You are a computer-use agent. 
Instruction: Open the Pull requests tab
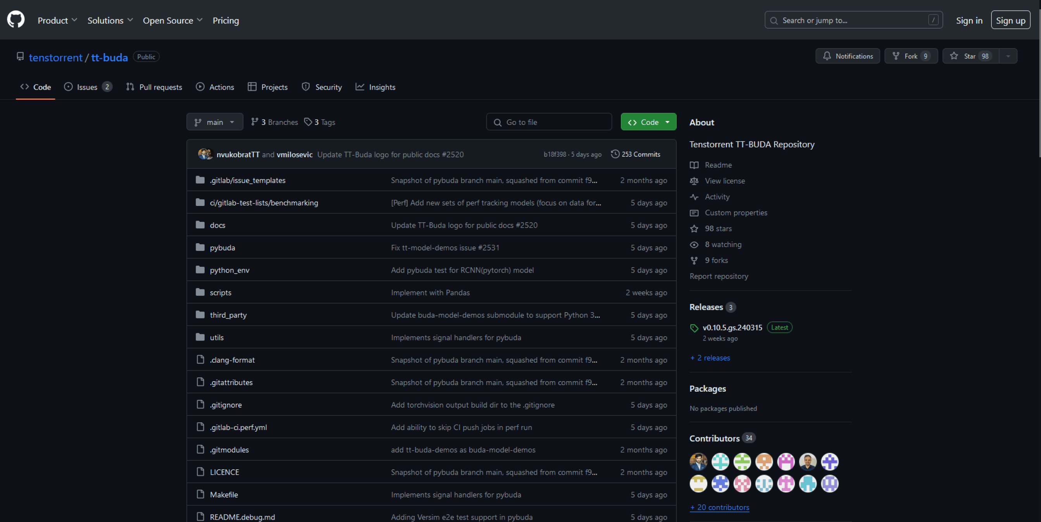pyautogui.click(x=154, y=87)
